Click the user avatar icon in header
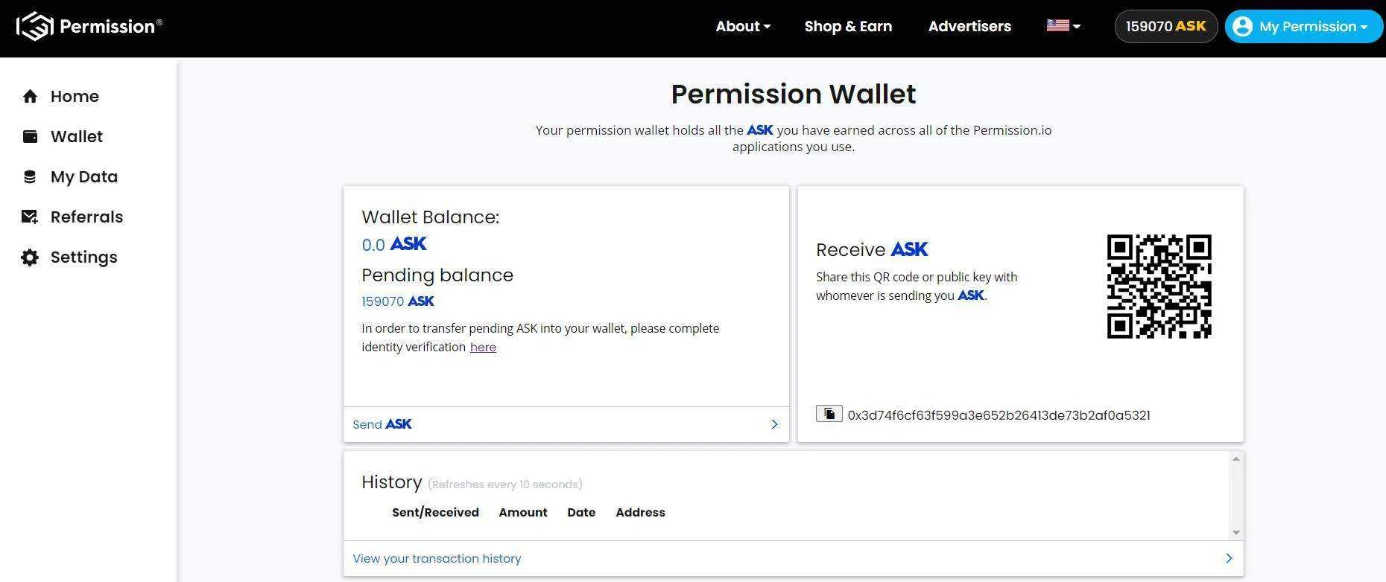 coord(1242,26)
